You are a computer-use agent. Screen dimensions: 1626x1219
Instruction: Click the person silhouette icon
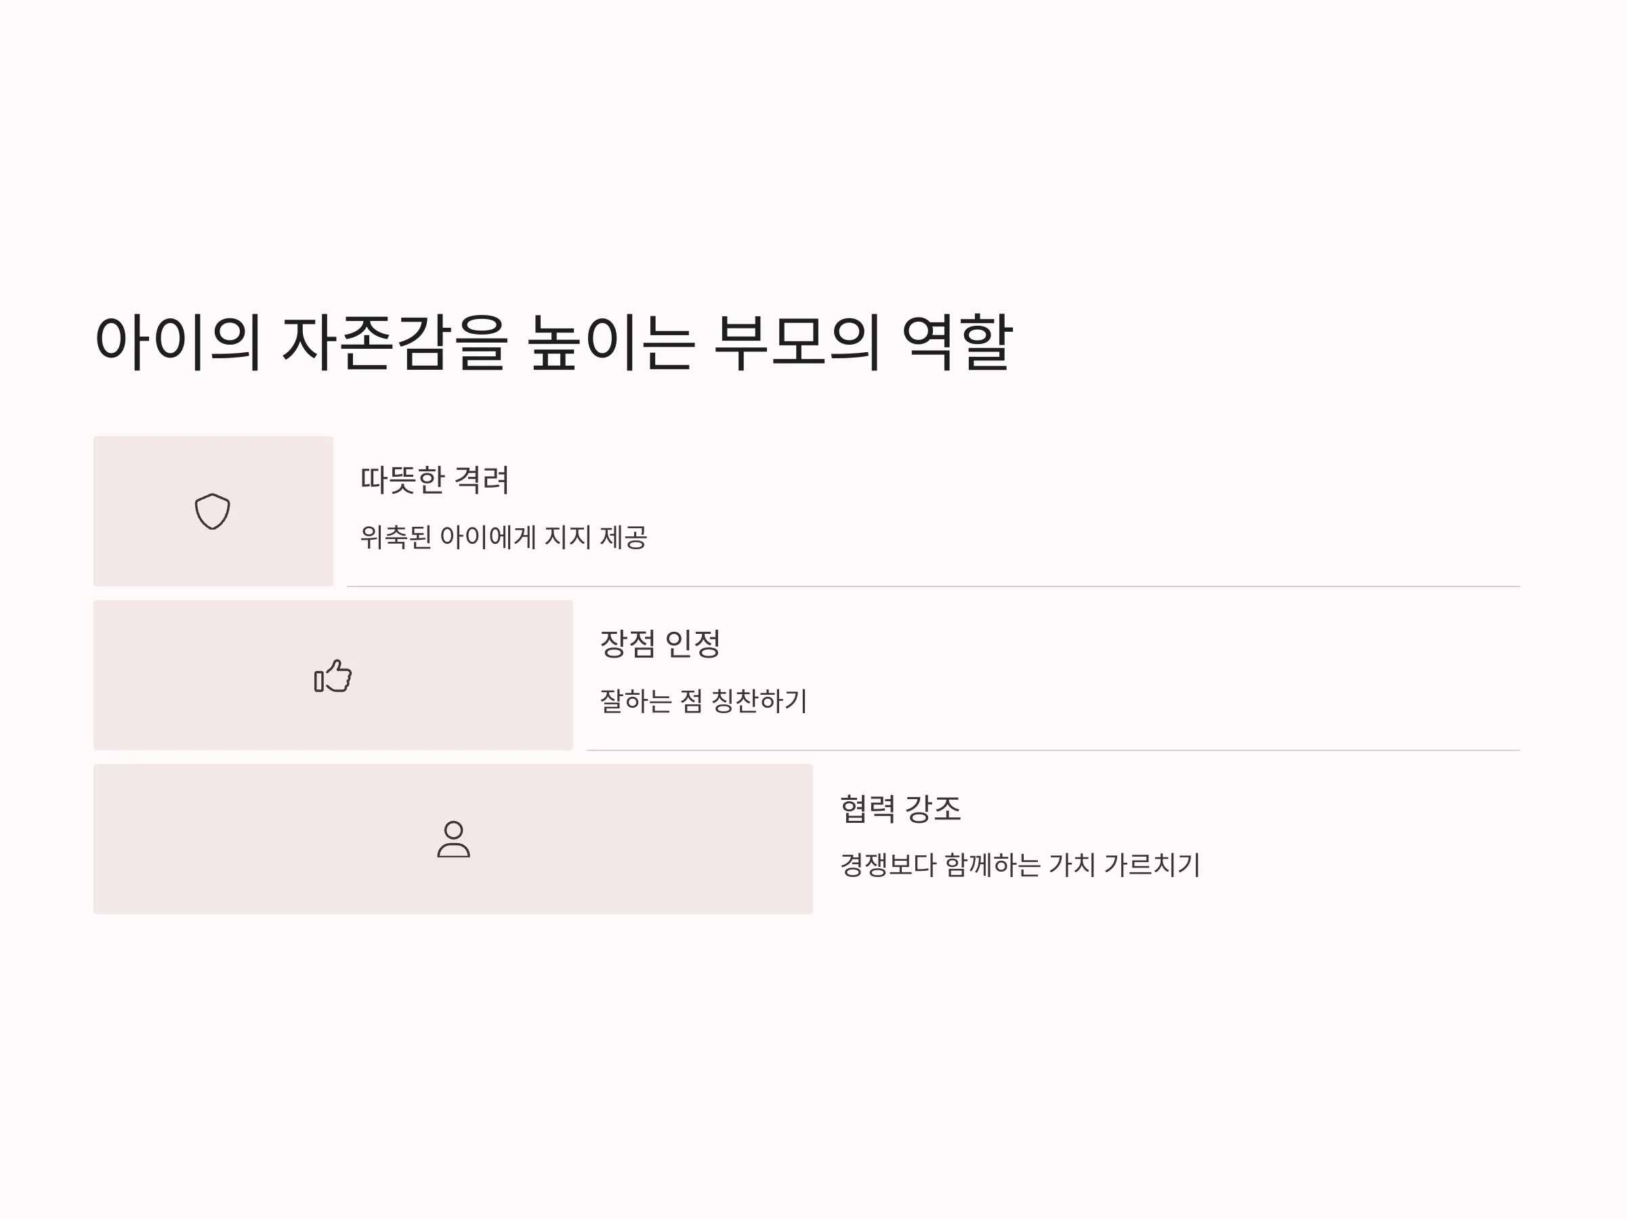(453, 839)
